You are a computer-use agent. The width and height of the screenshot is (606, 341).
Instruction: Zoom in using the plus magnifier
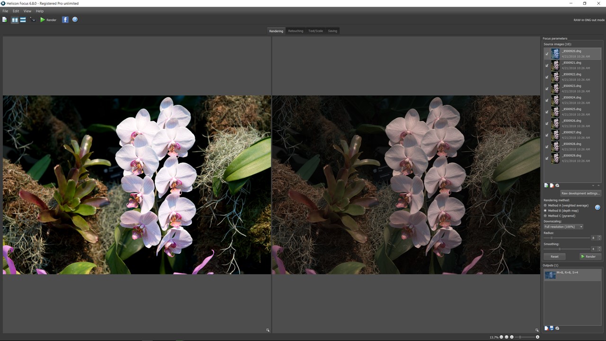(537, 337)
